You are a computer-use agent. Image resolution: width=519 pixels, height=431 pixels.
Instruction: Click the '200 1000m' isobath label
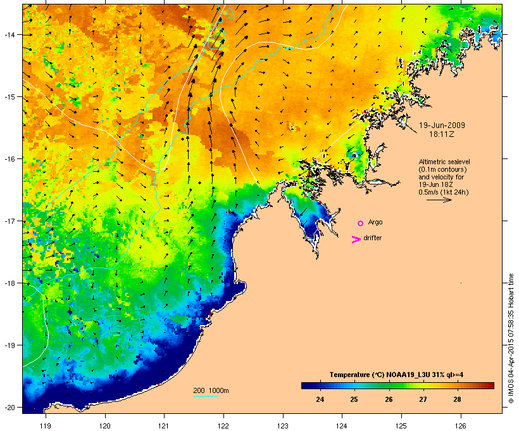pyautogui.click(x=211, y=390)
